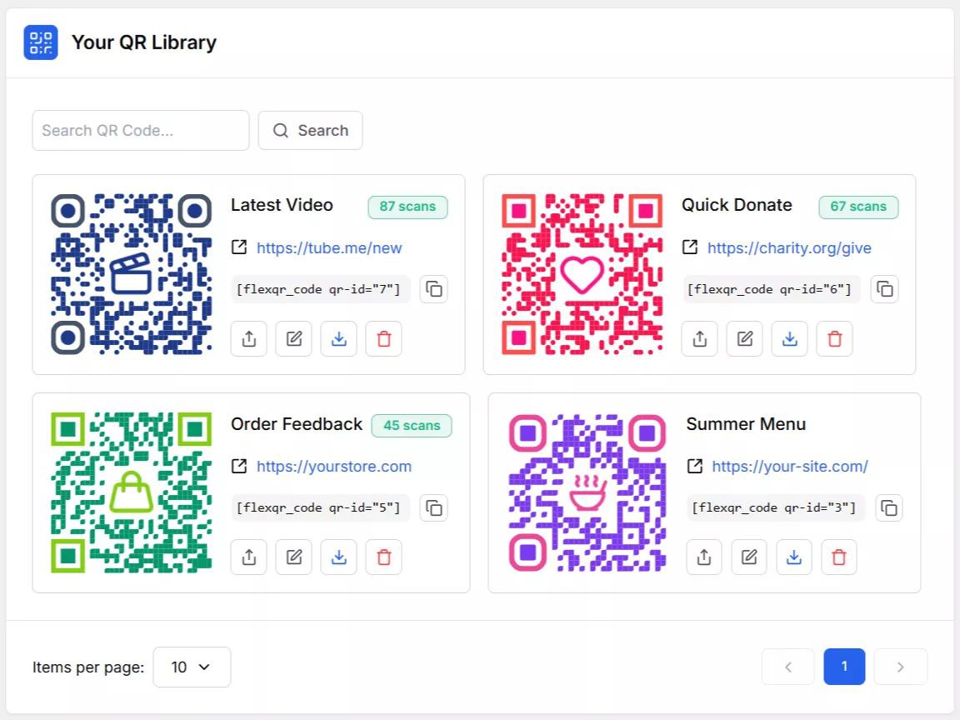Focus the Search QR Code input field
Screen dimensions: 960x720
click(141, 130)
